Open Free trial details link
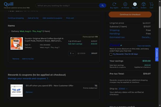The height and width of the screenshot is (107, 161). tap(144, 46)
